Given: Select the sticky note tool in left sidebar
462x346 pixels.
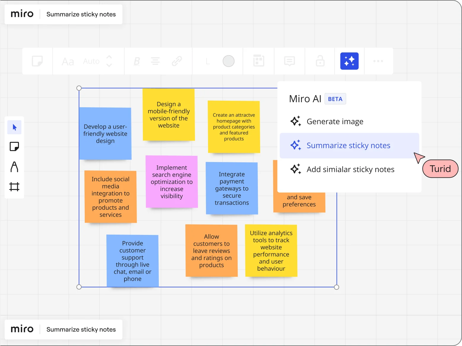Looking at the screenshot, I should (x=15, y=146).
